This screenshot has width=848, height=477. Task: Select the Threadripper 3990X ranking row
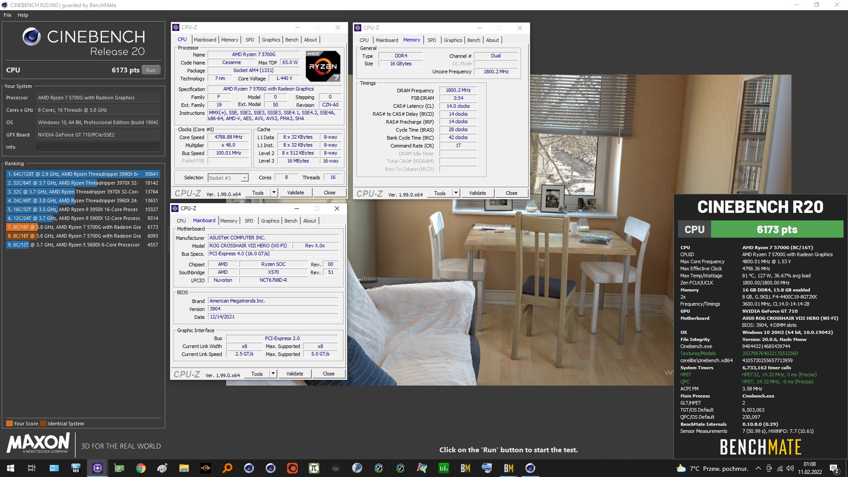pos(83,174)
